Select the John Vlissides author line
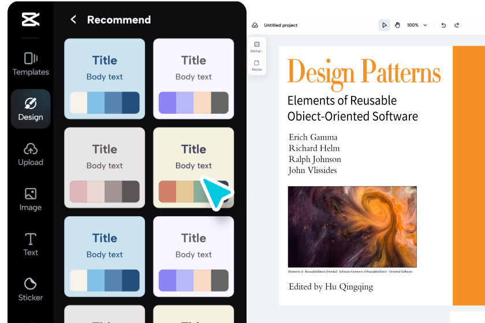Viewport: 485px width, 323px height. [x=312, y=170]
